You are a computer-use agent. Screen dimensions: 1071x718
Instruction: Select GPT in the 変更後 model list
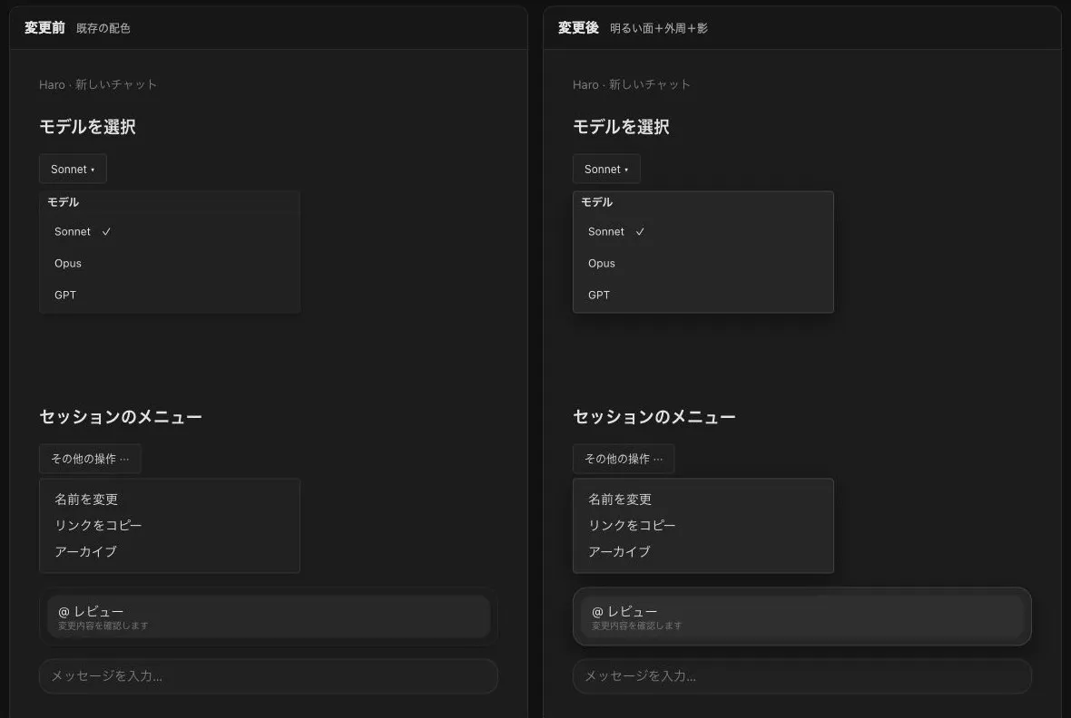pyautogui.click(x=703, y=295)
